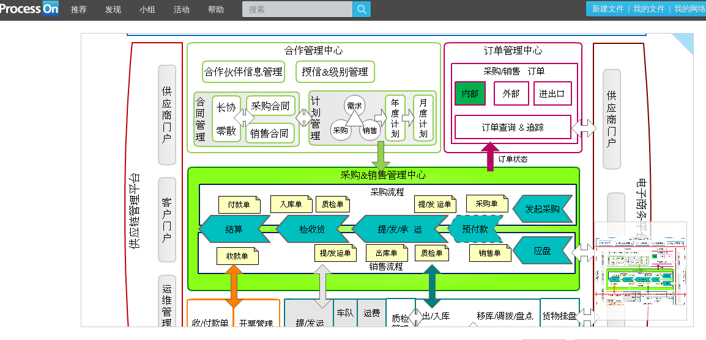Viewport: 706px width, 340px height.
Task: Click the 车队 box
Action: coord(345,313)
